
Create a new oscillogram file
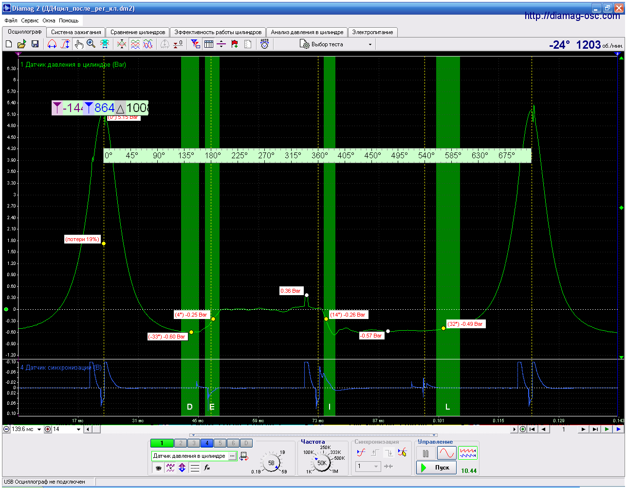click(9, 44)
